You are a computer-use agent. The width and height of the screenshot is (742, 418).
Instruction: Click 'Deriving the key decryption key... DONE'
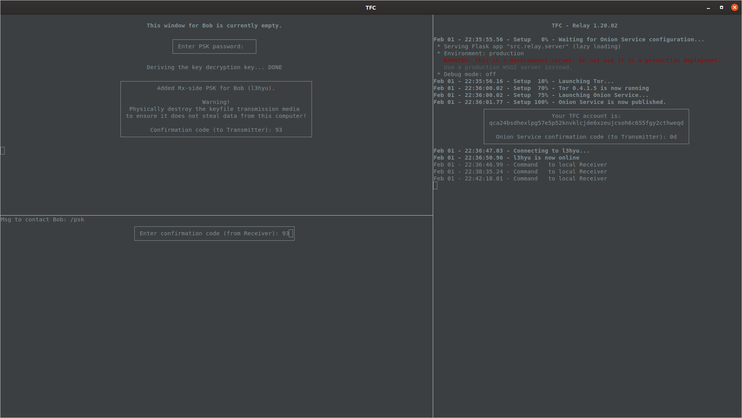214,67
